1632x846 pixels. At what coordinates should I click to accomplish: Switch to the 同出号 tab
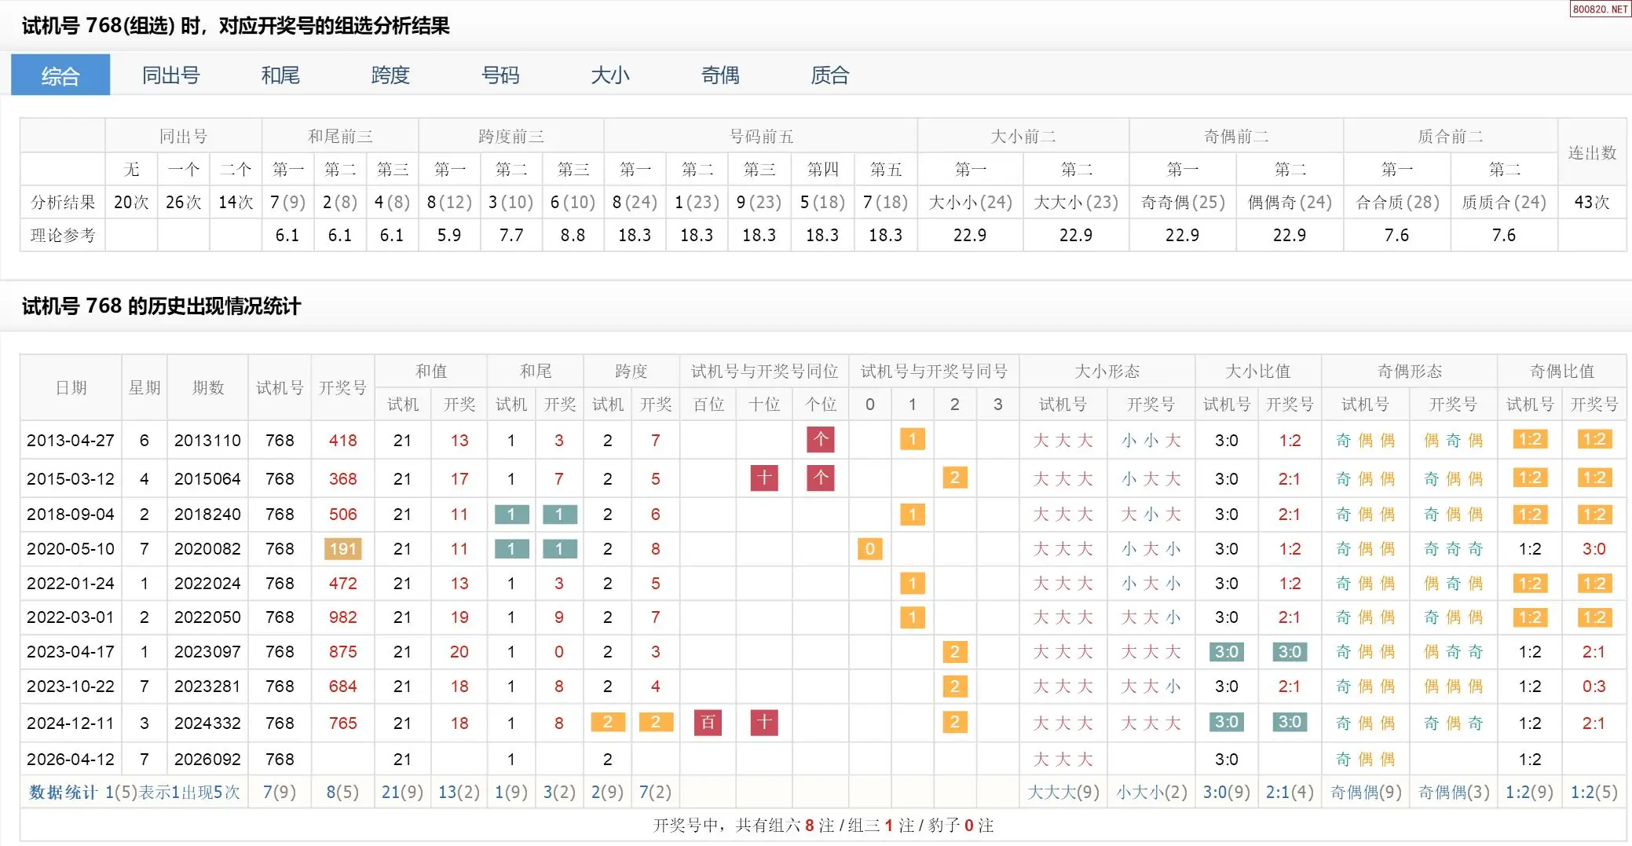pos(170,75)
